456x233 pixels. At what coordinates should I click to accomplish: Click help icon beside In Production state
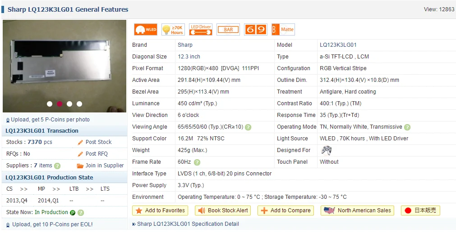[81, 212]
